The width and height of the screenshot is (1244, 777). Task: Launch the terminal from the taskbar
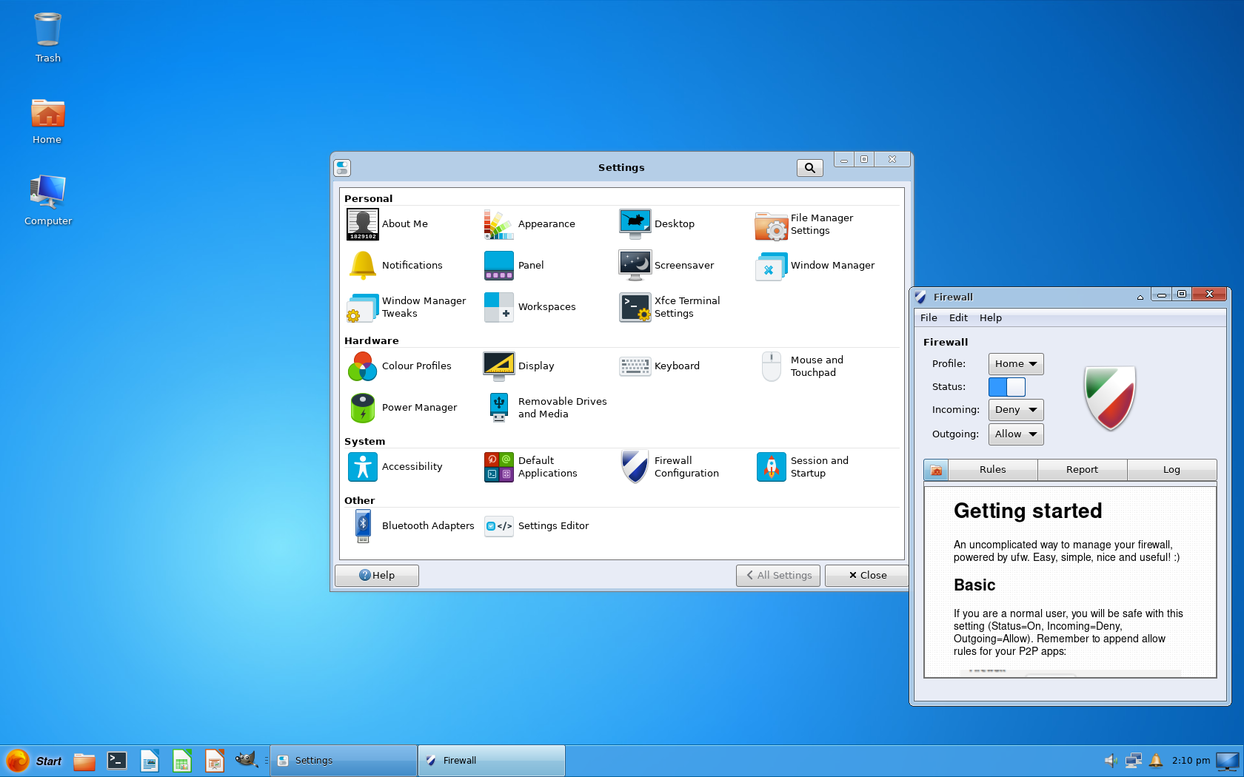[117, 761]
